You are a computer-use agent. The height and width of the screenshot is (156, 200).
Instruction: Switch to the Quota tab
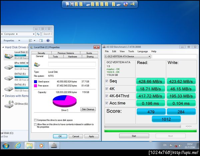pos(89,53)
